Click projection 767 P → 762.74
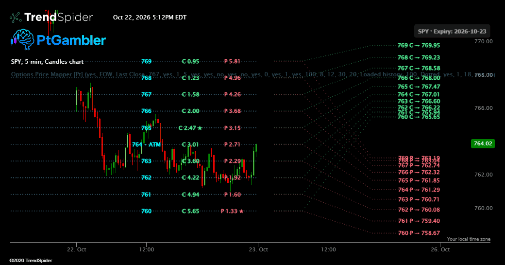The width and height of the screenshot is (505, 265). (x=419, y=165)
